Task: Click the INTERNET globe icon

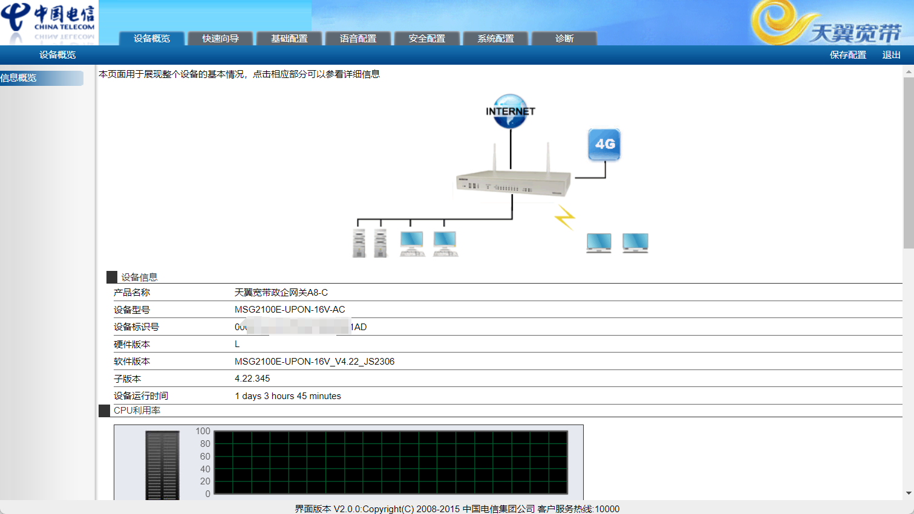Action: pyautogui.click(x=510, y=111)
